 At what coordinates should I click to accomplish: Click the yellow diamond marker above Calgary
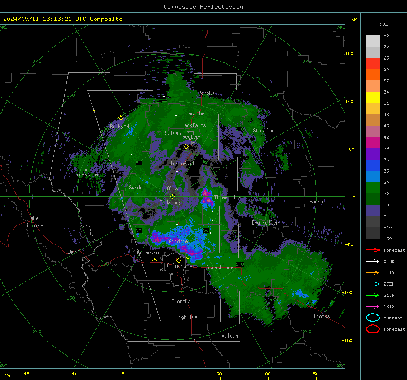click(x=179, y=260)
